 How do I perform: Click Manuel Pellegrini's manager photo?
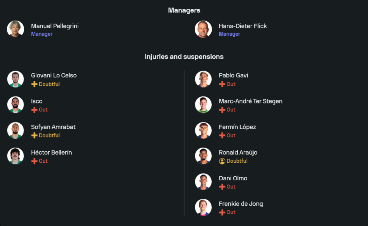[15, 29]
